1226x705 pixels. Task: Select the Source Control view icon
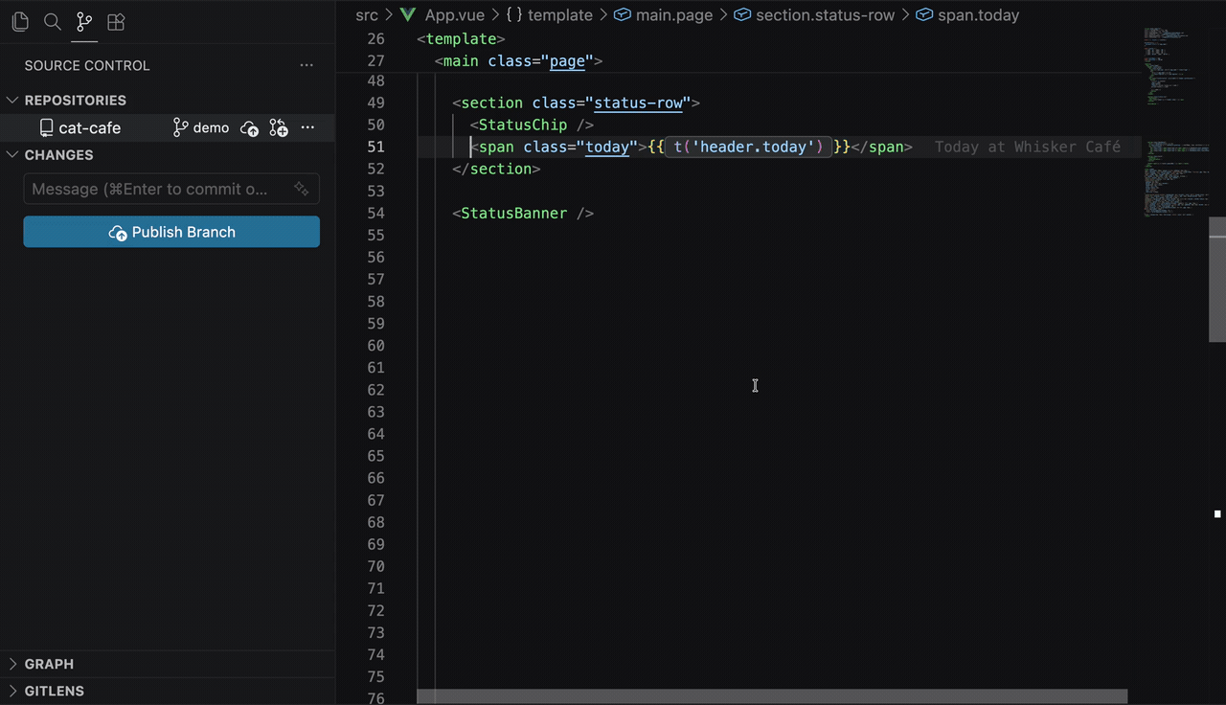(x=84, y=21)
